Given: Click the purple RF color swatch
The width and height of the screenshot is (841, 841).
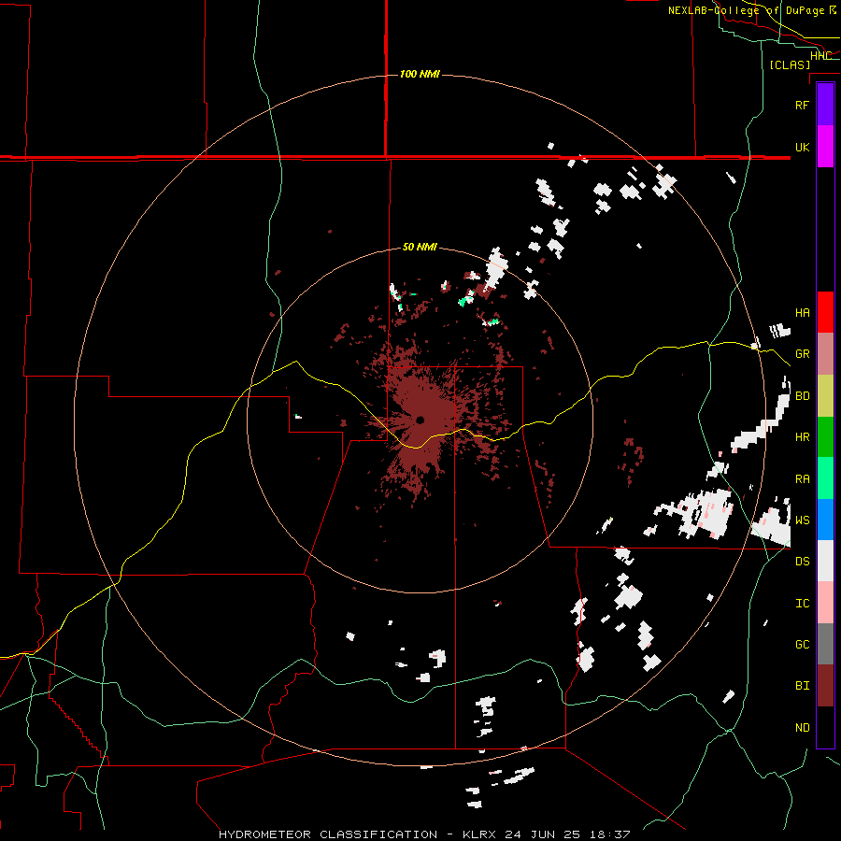Looking at the screenshot, I should coord(825,104).
